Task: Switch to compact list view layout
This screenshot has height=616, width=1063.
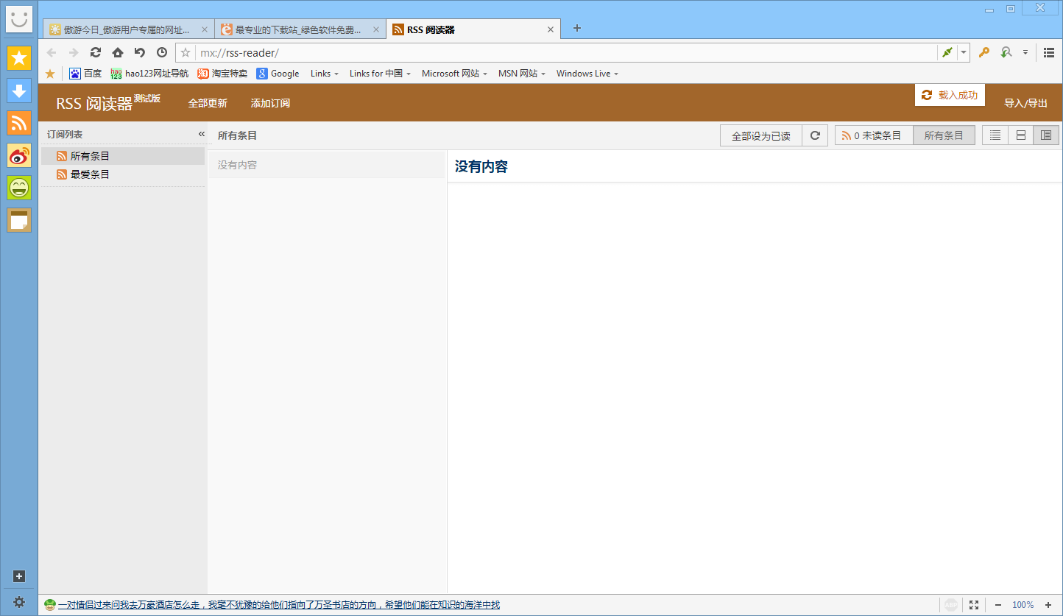Action: [x=995, y=135]
